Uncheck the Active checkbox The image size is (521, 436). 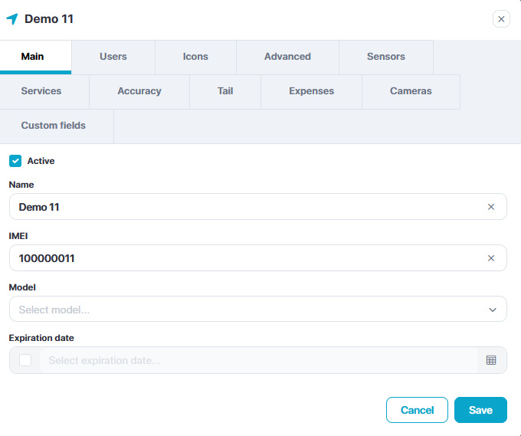[x=15, y=161]
